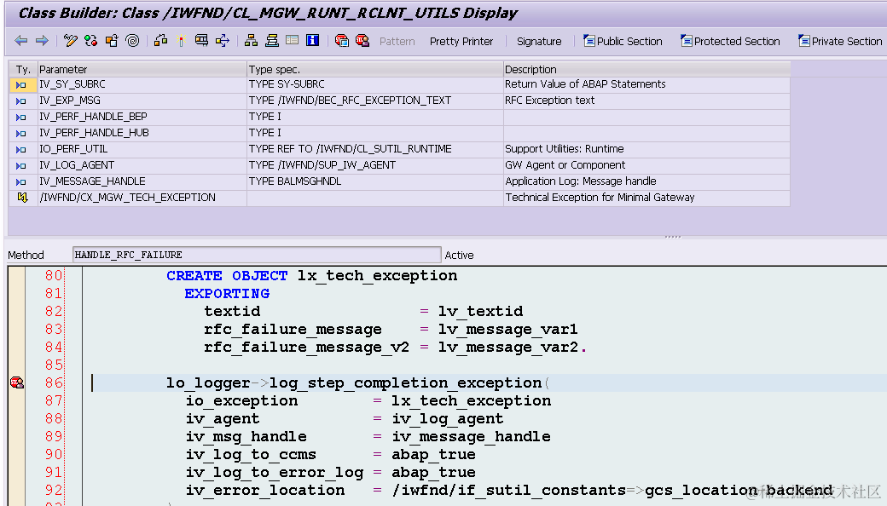887x506 pixels.
Task: Toggle the fullscreen layout icon
Action: [x=292, y=40]
